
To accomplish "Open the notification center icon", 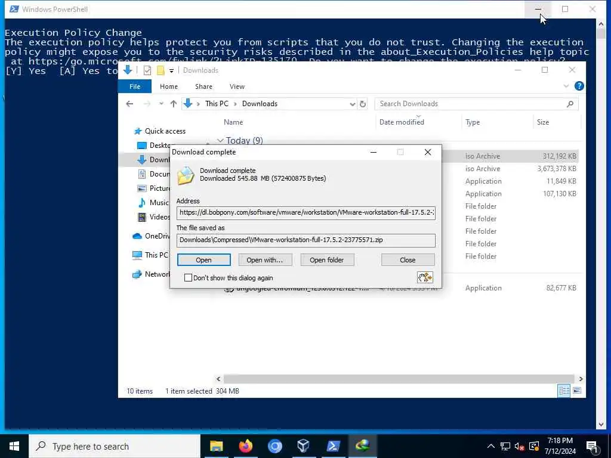I will [x=593, y=447].
